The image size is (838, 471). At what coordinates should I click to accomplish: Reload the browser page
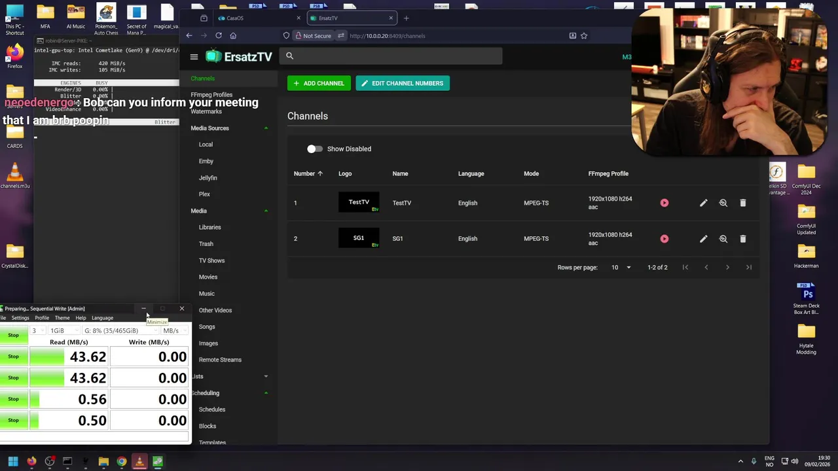218,35
